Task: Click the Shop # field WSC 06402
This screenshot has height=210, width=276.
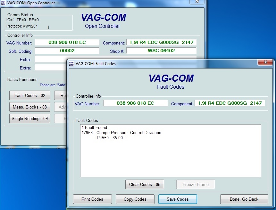Action: [x=161, y=51]
